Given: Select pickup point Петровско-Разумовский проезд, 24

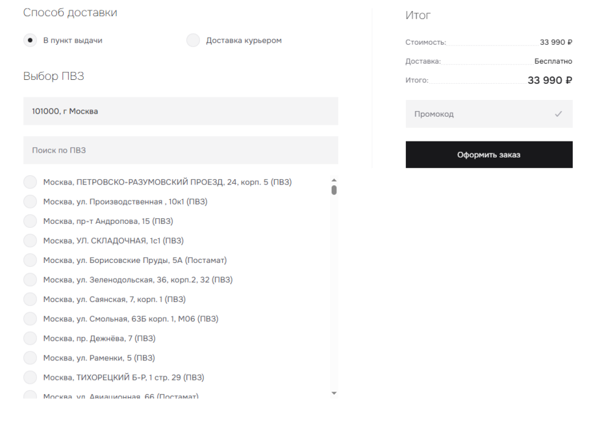Looking at the screenshot, I should [30, 182].
